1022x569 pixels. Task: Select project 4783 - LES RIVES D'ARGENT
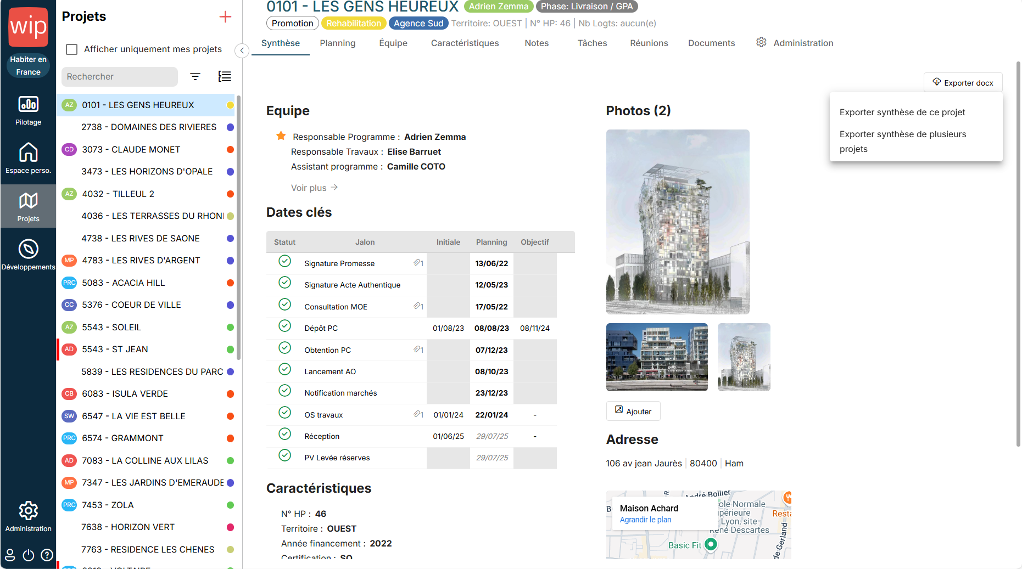coord(146,260)
